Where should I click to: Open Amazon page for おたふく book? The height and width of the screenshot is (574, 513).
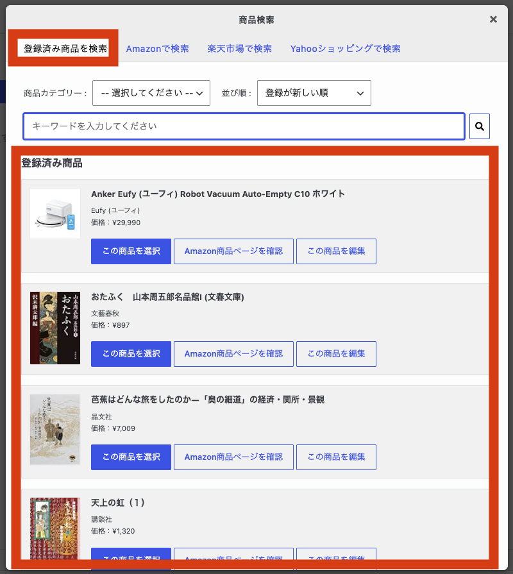233,353
